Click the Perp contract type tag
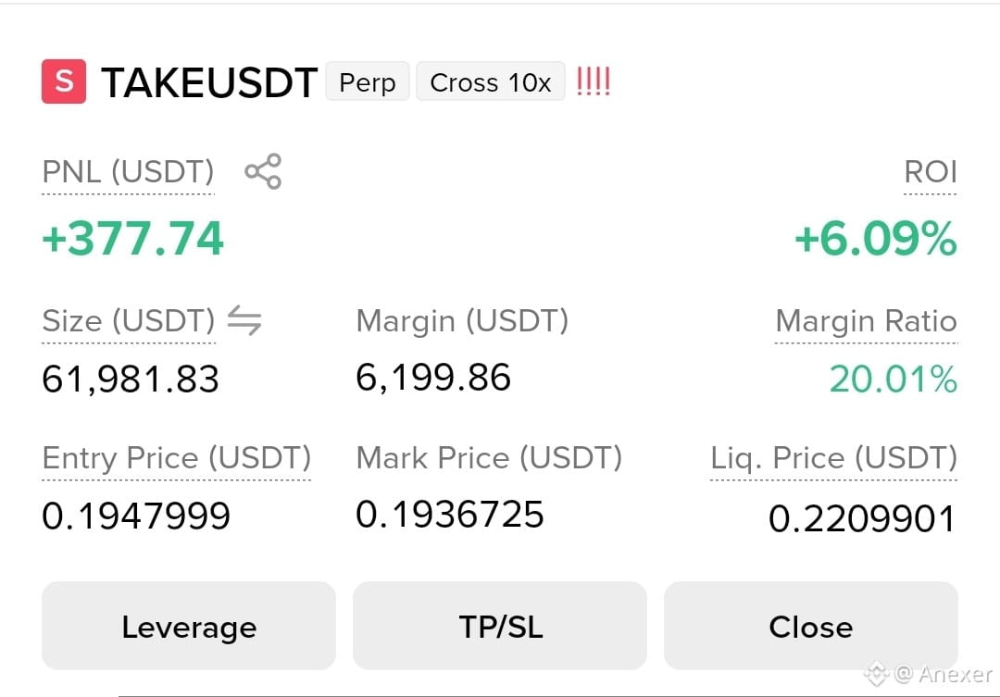This screenshot has height=697, width=1000. tap(368, 81)
